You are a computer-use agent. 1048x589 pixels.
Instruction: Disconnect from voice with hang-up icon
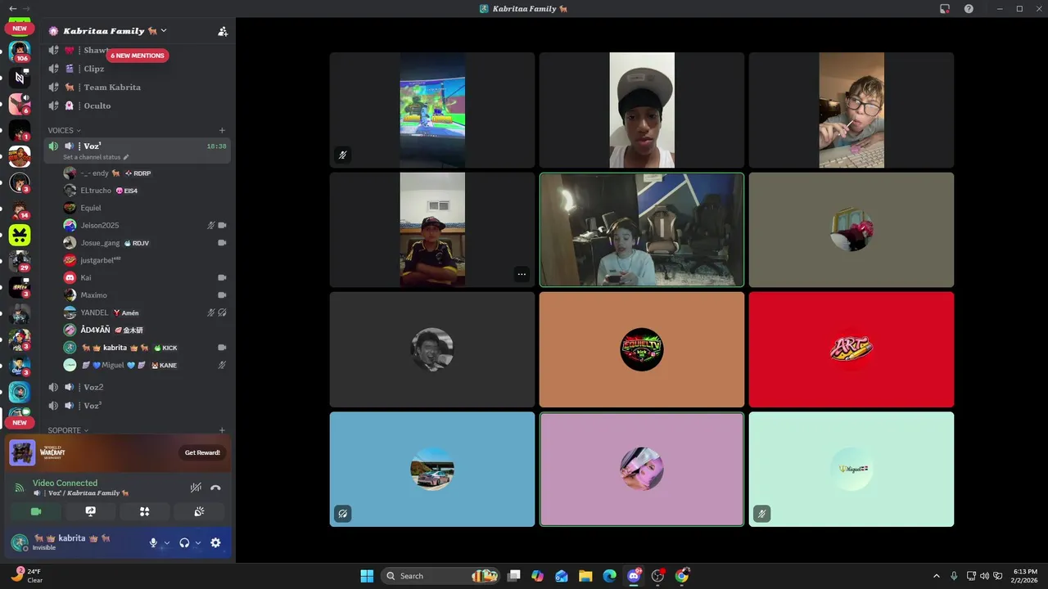215,488
